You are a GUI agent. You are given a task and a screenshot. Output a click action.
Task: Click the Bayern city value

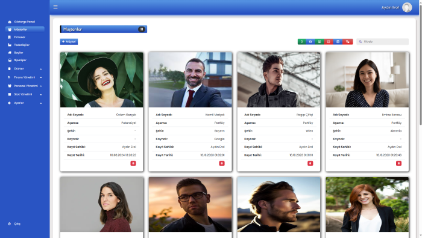click(x=219, y=131)
